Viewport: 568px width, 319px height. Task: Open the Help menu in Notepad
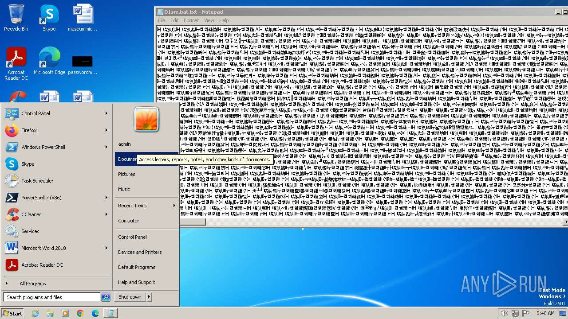coord(224,20)
